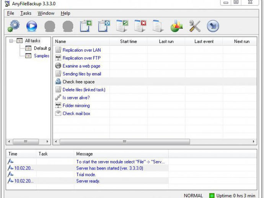Click the first gray disabled round icon
The image size is (264, 198).
(x=50, y=26)
